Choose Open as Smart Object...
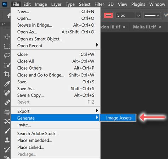168x159 pixels. pyautogui.click(x=56, y=39)
